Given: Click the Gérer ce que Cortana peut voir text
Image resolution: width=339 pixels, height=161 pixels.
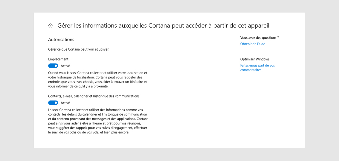Looking at the screenshot, I should (79, 49).
